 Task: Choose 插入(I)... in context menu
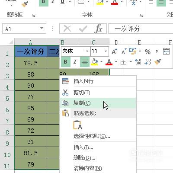98,147
